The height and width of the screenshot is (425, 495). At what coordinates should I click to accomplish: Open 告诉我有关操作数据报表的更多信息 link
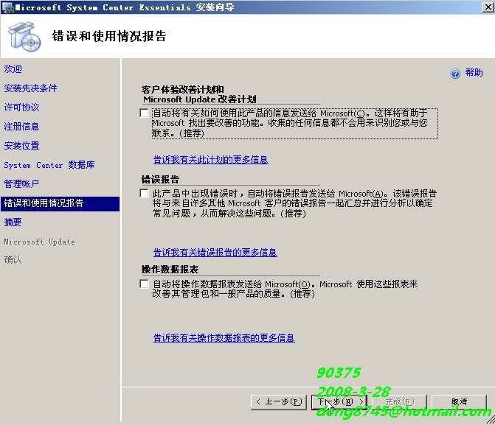click(x=224, y=338)
